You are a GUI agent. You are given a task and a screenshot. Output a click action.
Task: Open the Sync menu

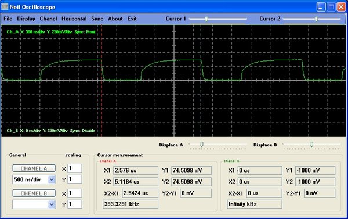(x=97, y=19)
